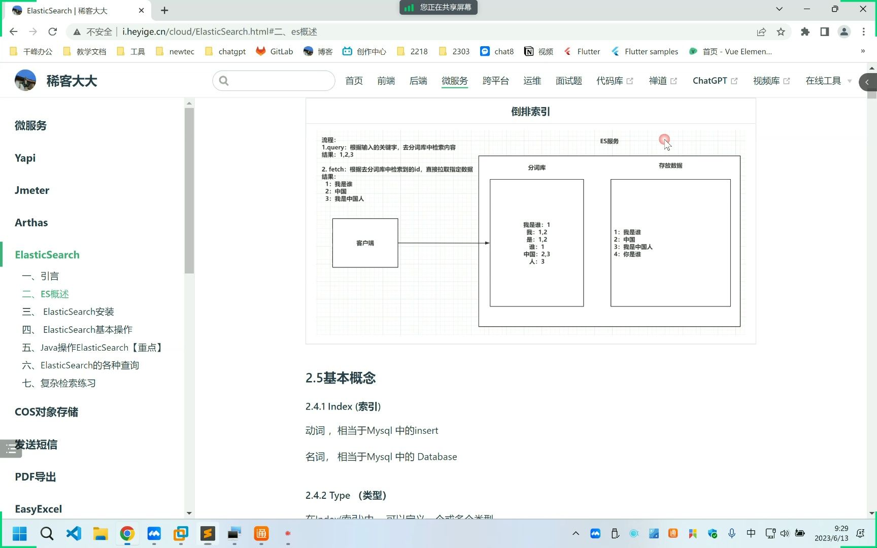Open the 稀客大大 site logo

coord(25,80)
